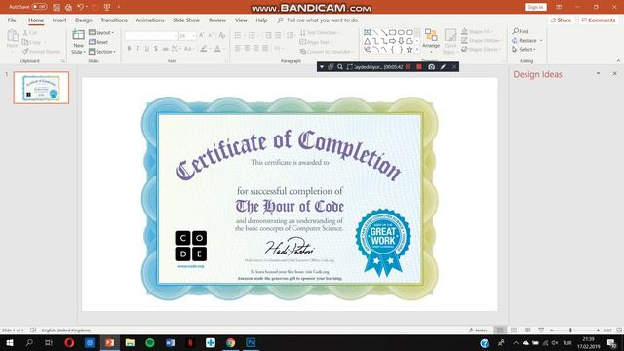Open the font size dropdown
Screen dimensions: 624x351
(x=194, y=36)
